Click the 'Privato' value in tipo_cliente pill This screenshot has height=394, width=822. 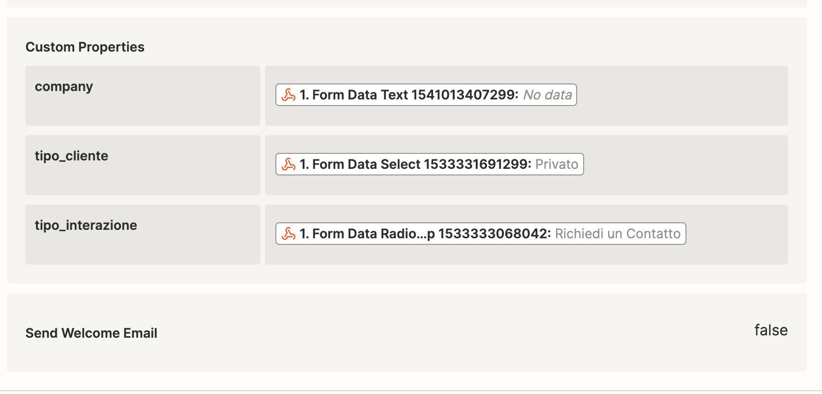coord(557,164)
